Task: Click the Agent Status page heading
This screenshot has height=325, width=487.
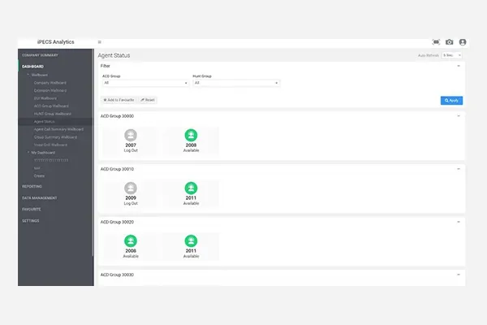Action: (114, 55)
